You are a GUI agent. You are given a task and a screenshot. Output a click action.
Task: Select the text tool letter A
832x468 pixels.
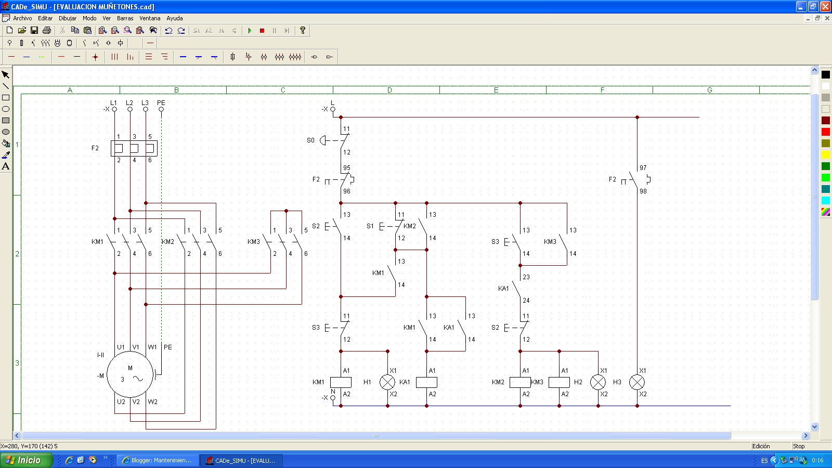6,166
